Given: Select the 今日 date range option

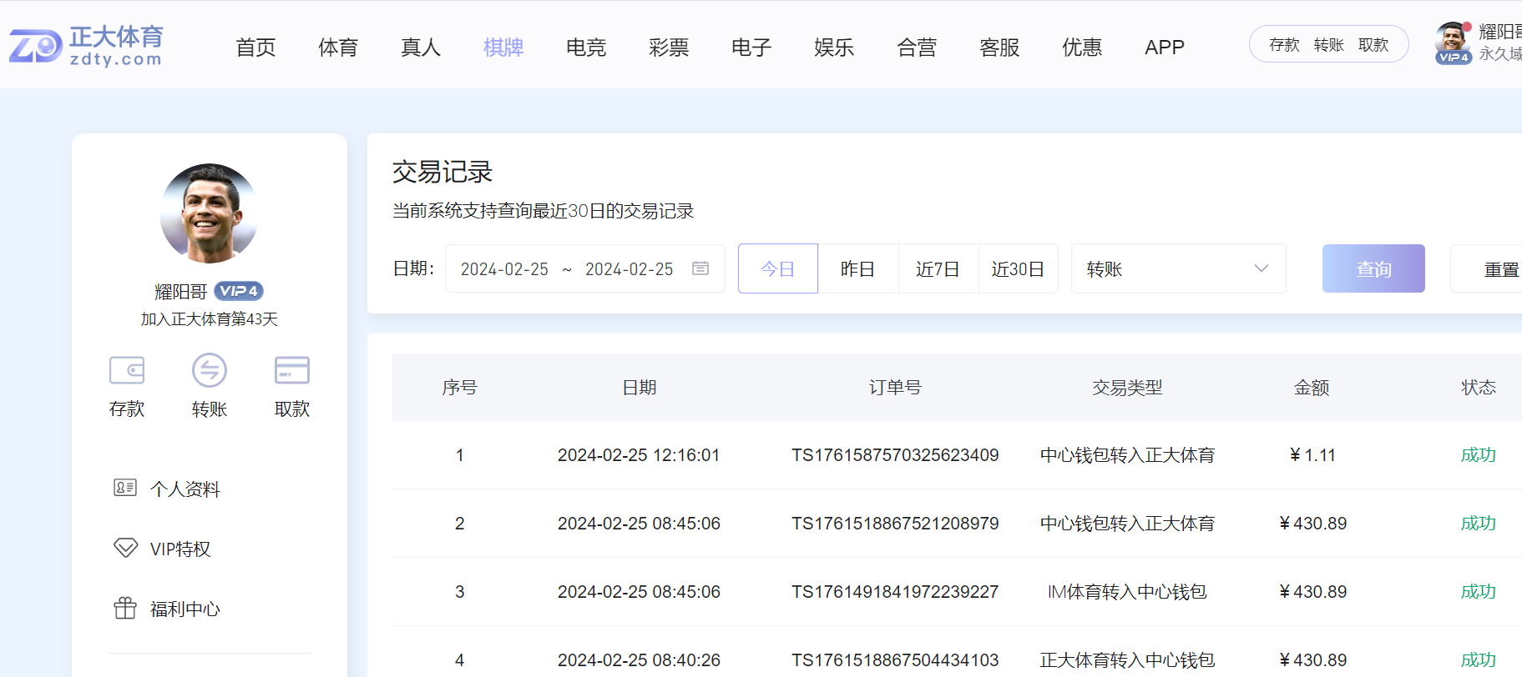Looking at the screenshot, I should tap(777, 268).
